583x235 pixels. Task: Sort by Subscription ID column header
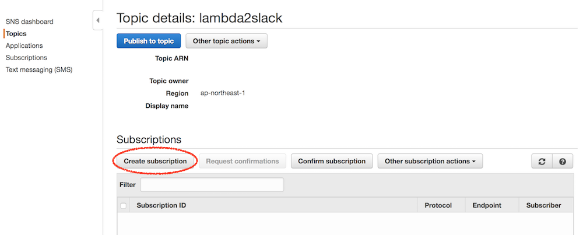pos(161,205)
